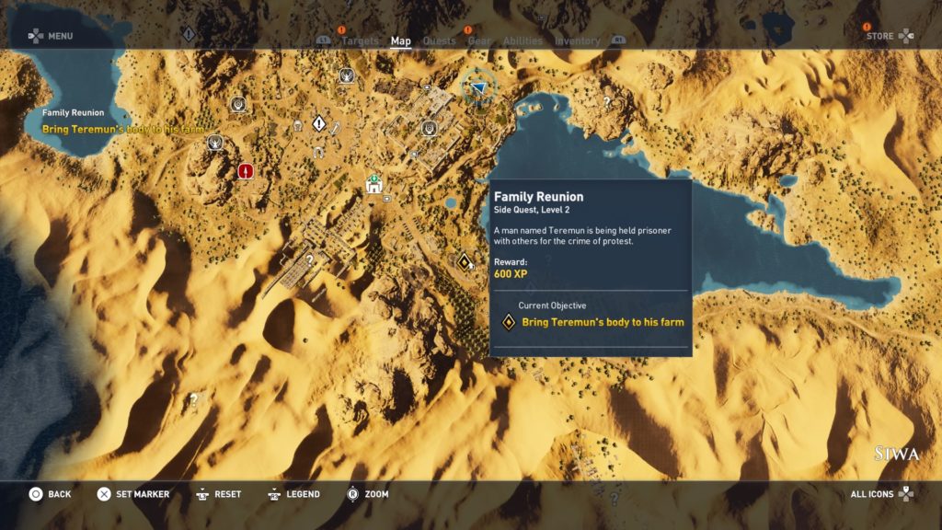Expand the map Legend
The image size is (942, 530).
(293, 494)
